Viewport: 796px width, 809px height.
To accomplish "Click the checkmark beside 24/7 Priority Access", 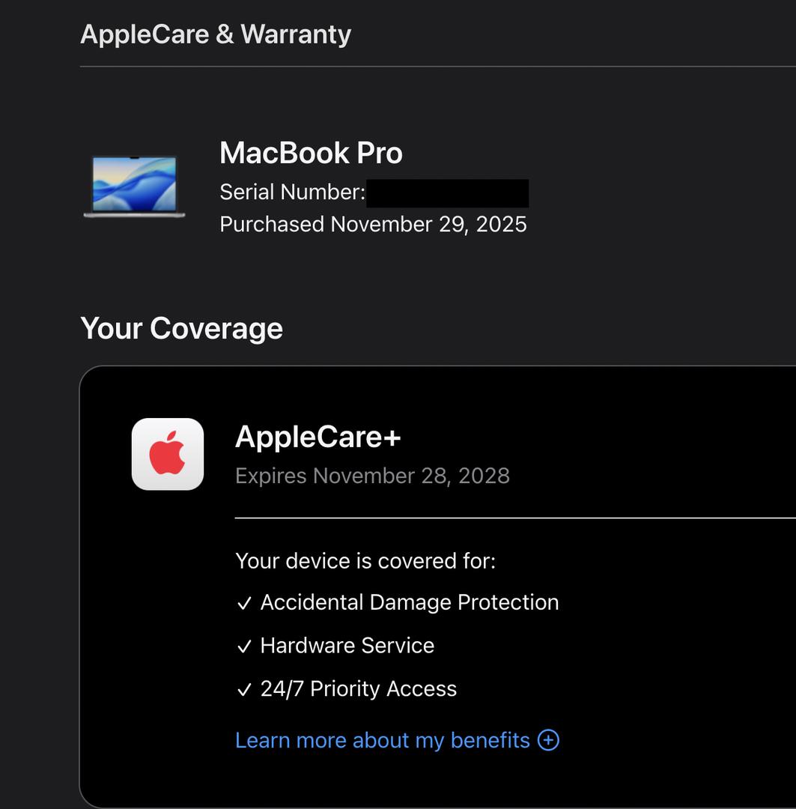I will [x=244, y=690].
